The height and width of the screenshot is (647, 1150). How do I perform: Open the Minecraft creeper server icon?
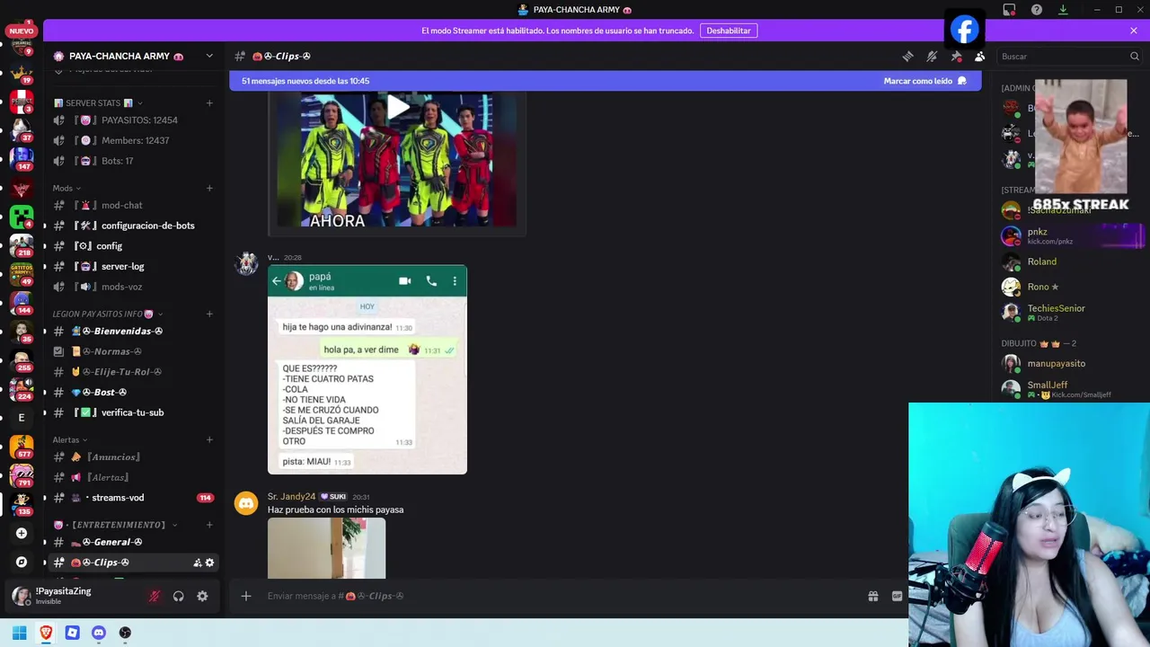pos(22,216)
